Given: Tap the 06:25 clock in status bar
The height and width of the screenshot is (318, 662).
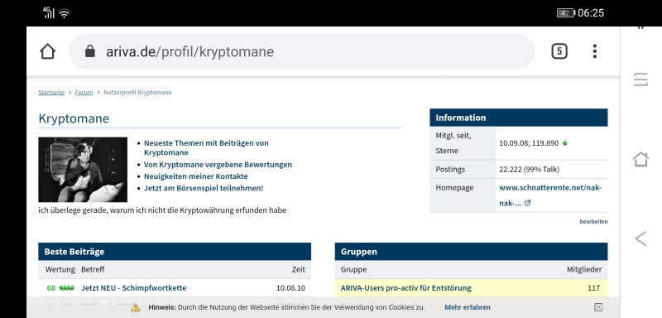Looking at the screenshot, I should click(x=591, y=13).
